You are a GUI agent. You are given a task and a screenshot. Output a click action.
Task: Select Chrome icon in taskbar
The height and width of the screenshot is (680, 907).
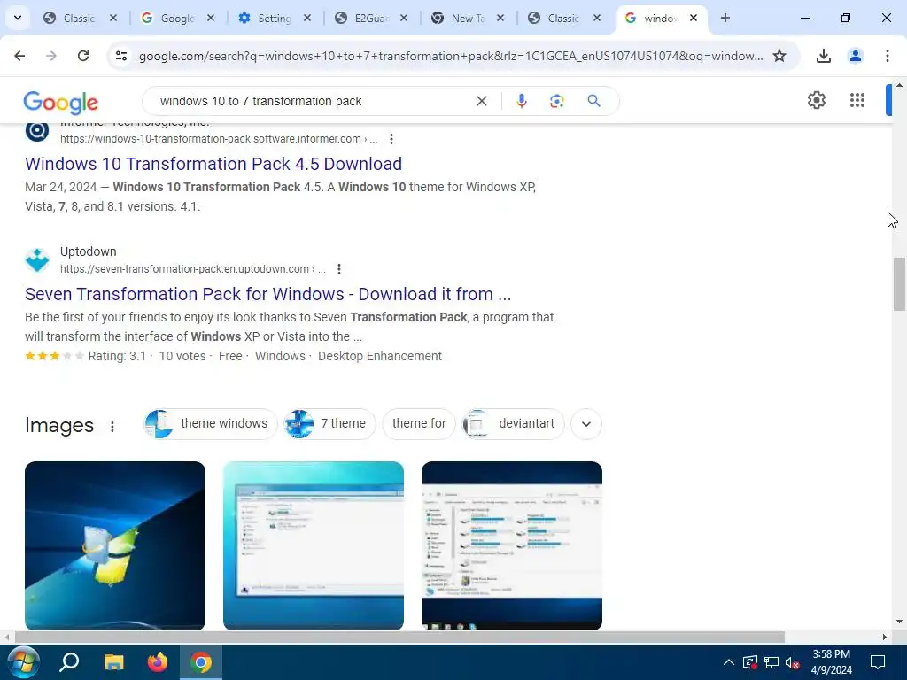tap(201, 662)
